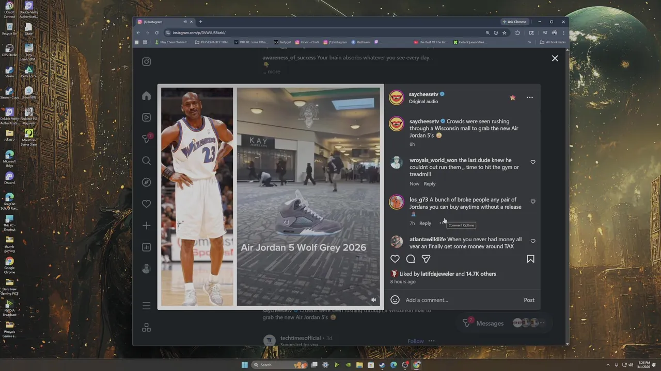
Task: Open the Meta apps grid icon
Action: click(147, 328)
